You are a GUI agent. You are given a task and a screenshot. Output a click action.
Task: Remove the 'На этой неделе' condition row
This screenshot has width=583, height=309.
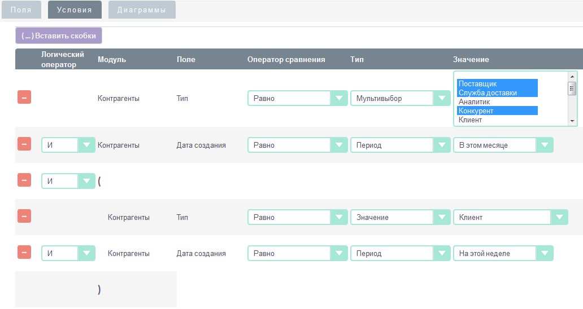pos(24,253)
